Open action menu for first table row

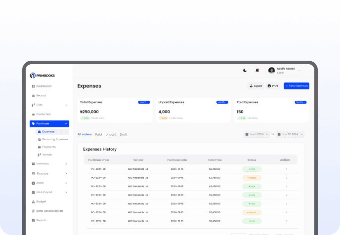pyautogui.click(x=287, y=169)
